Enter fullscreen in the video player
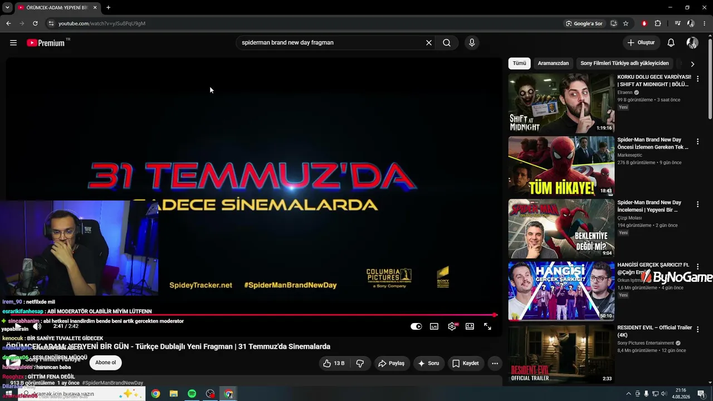This screenshot has height=401, width=713. tap(487, 326)
